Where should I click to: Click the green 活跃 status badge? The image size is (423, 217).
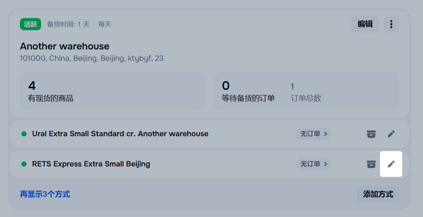pos(30,24)
